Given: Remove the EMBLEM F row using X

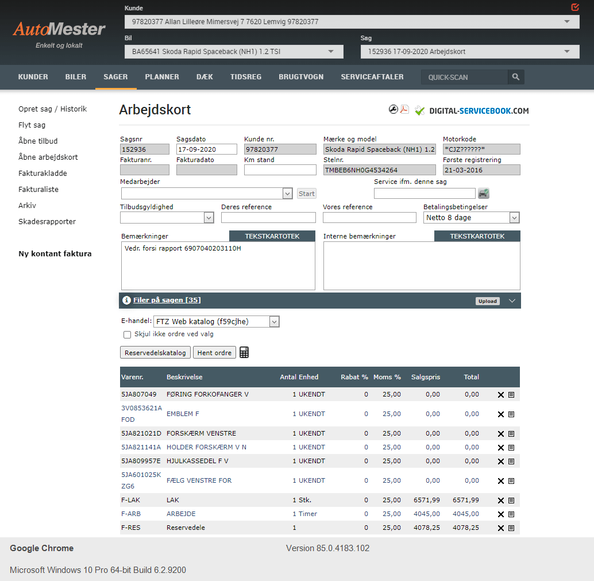Looking at the screenshot, I should 500,414.
